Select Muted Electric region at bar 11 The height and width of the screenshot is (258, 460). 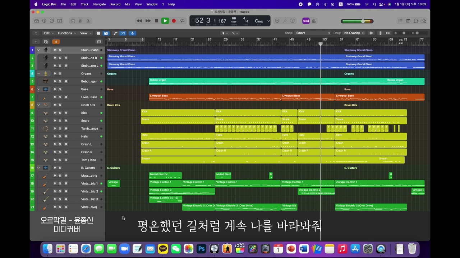165,176
